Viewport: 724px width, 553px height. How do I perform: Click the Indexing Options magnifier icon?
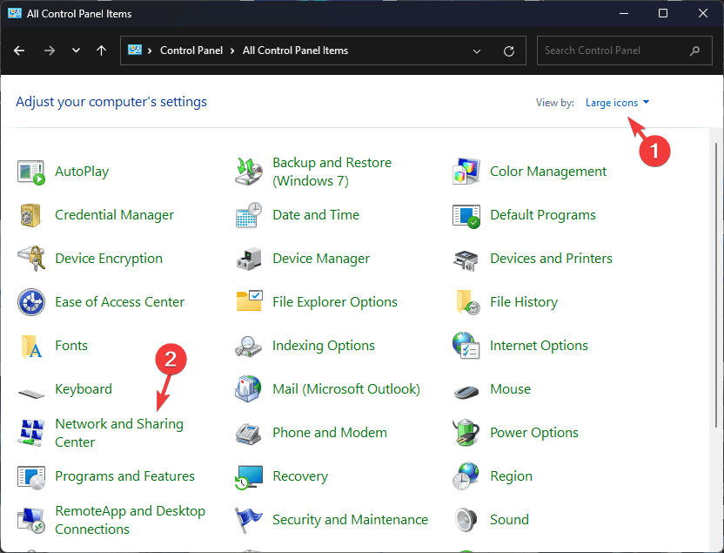(x=248, y=347)
